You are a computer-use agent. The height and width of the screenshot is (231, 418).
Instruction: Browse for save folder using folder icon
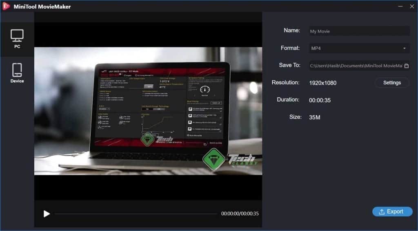click(407, 66)
